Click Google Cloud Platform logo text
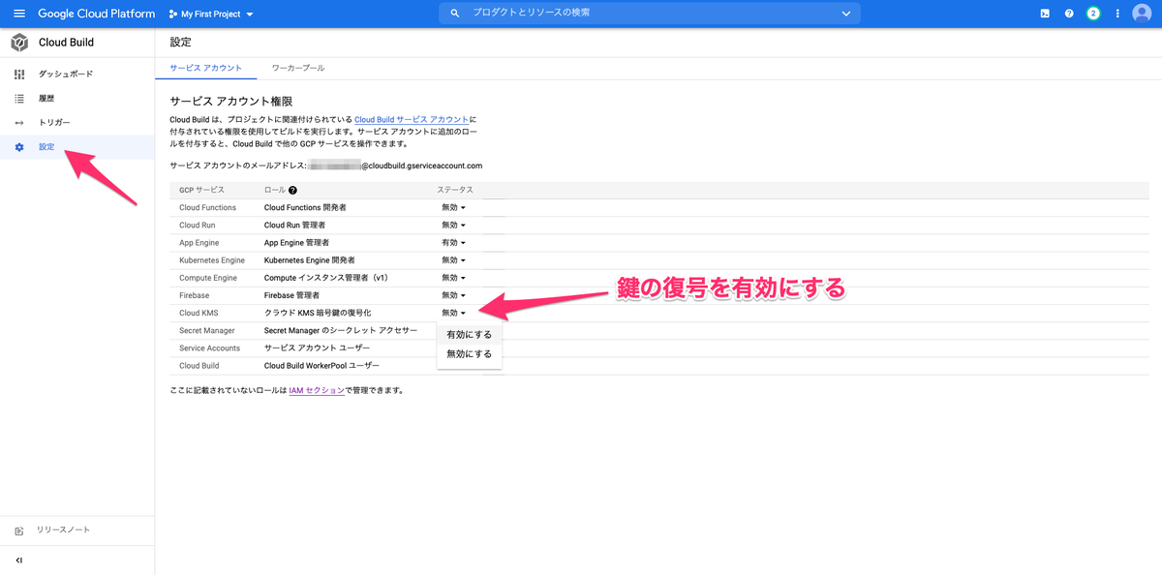Image resolution: width=1162 pixels, height=575 pixels. [96, 14]
